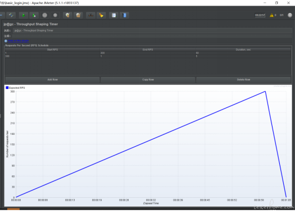
Task: Click the yellow warning log icon
Action: [x=271, y=15]
